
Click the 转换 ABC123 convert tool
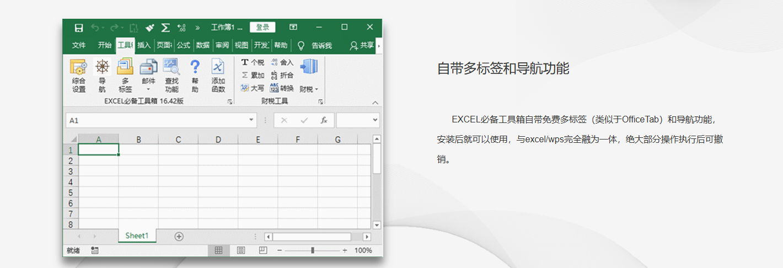tap(282, 88)
